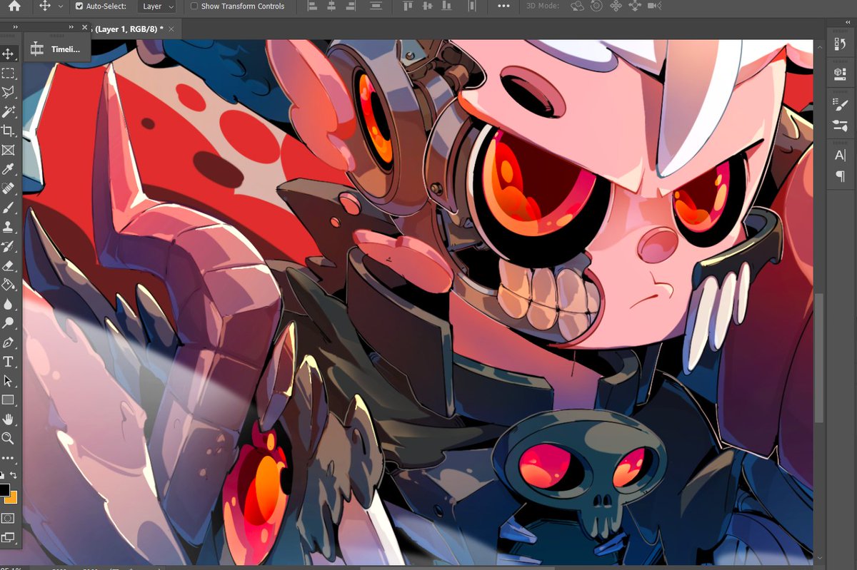The width and height of the screenshot is (857, 570).
Task: Enable Show Transform Controls checkbox
Action: point(194,6)
